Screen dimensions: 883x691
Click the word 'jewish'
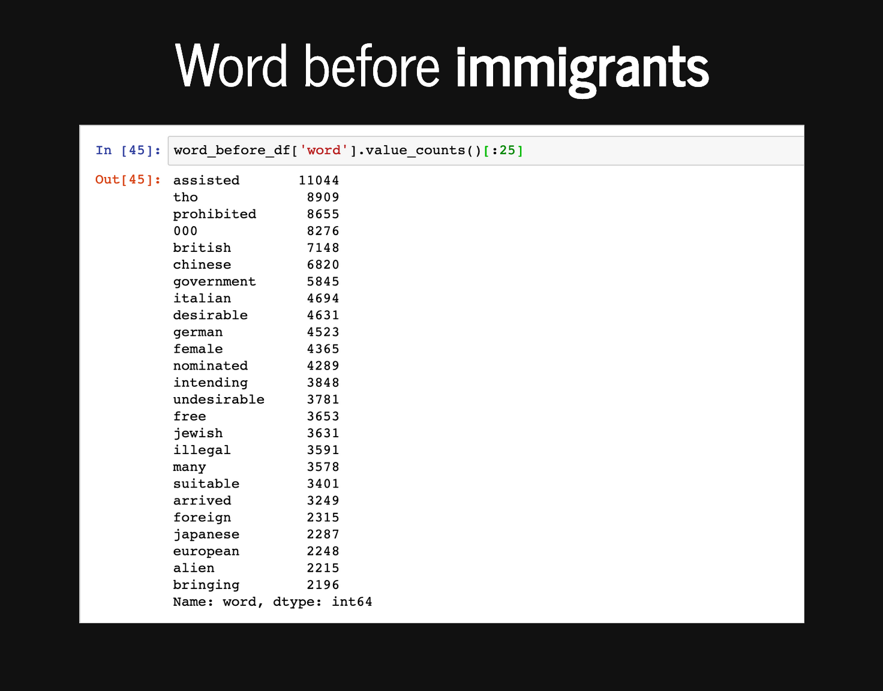point(198,433)
